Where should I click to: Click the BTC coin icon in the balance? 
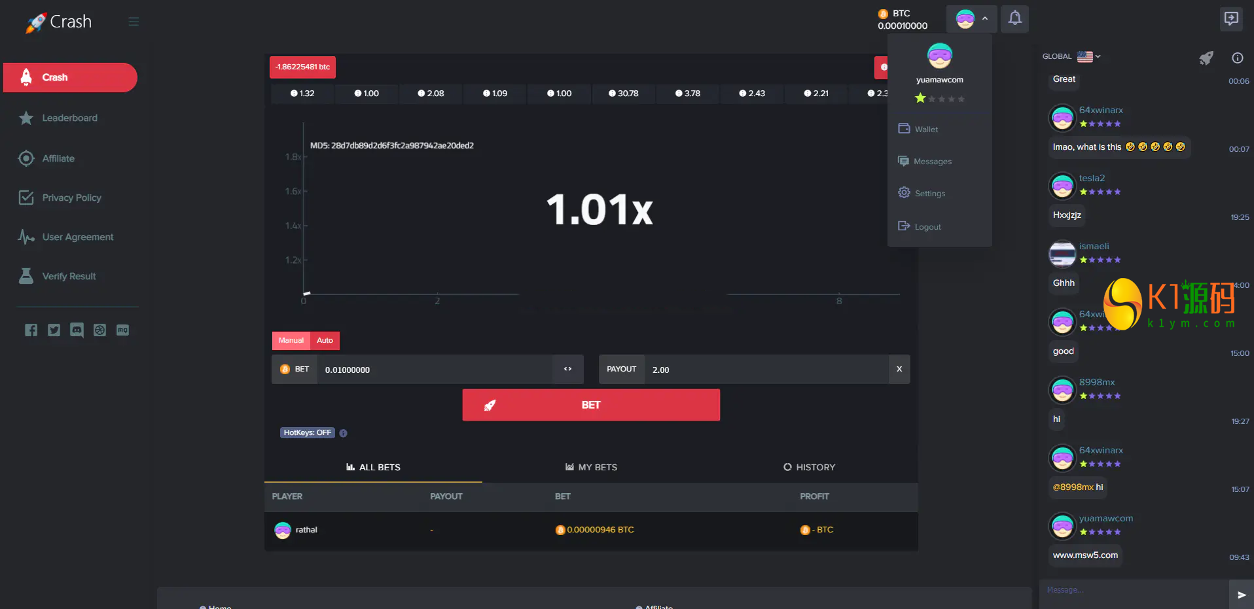point(883,14)
